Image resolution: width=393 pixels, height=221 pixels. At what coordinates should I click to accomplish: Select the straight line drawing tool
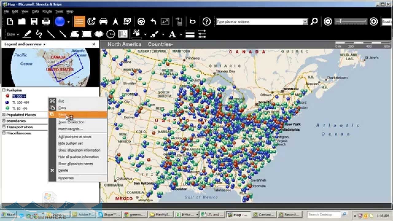[x=51, y=34]
